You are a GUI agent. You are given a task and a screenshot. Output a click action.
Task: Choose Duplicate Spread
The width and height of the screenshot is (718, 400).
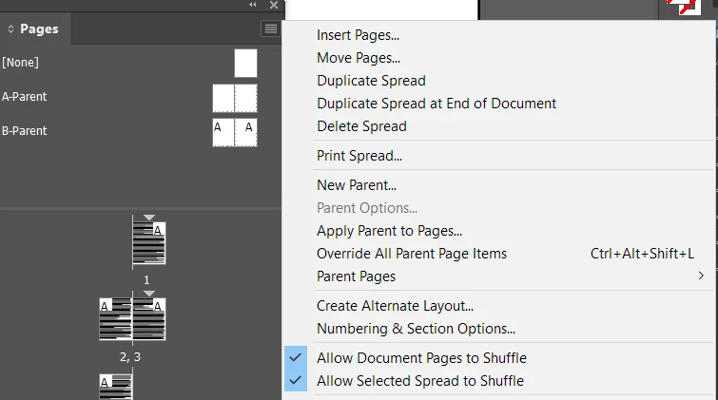pyautogui.click(x=371, y=81)
